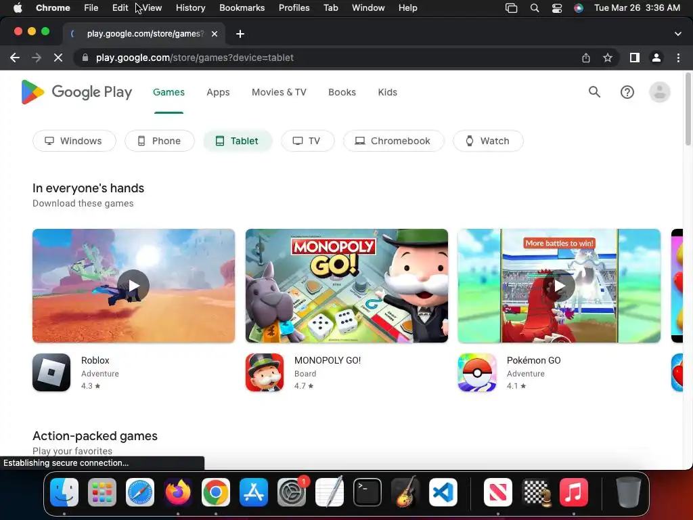The width and height of the screenshot is (693, 520).
Task: Open the Roblox game title link
Action: coord(95,360)
